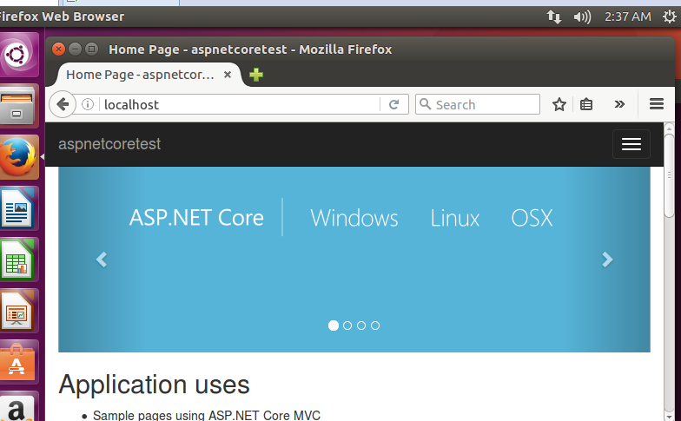This screenshot has height=421, width=681.
Task: Jump to the fourth carousel indicator dot
Action: [375, 326]
